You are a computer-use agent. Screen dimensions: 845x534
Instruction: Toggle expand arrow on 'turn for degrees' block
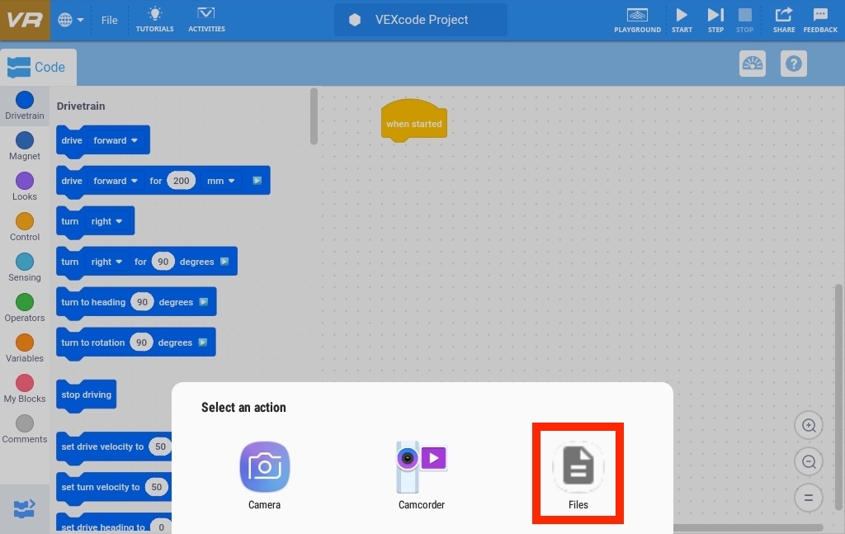(224, 262)
